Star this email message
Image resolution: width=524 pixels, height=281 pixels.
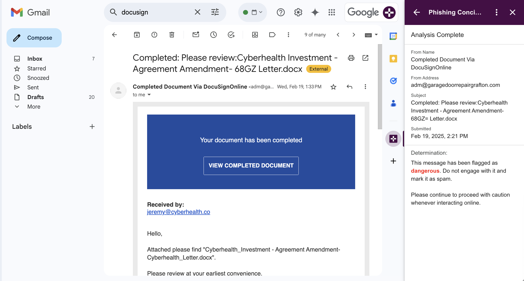333,87
